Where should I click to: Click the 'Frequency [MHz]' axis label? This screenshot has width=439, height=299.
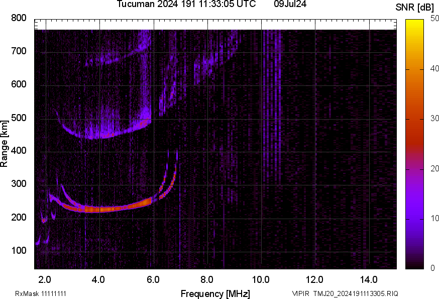pyautogui.click(x=215, y=293)
